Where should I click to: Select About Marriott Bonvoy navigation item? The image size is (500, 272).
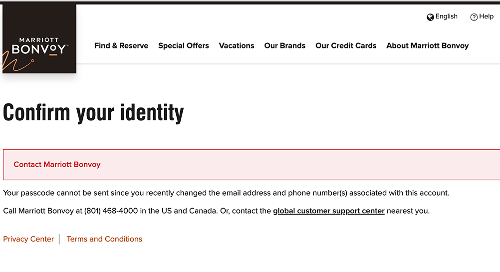click(x=428, y=45)
